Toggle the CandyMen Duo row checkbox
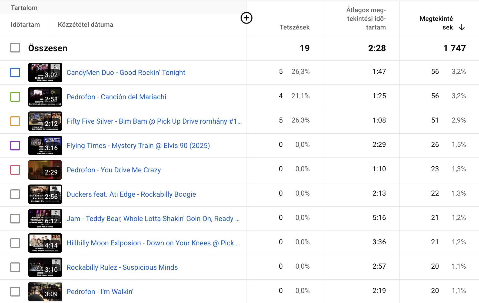Screen dimensions: 479x303 [15, 73]
